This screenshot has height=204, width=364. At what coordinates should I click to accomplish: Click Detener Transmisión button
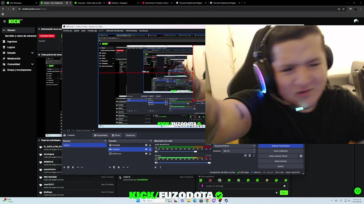[281, 146]
